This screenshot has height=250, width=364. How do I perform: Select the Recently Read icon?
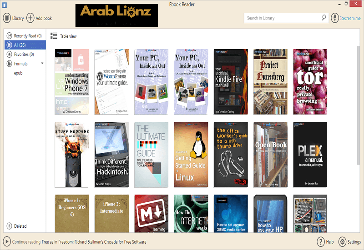pos(9,36)
